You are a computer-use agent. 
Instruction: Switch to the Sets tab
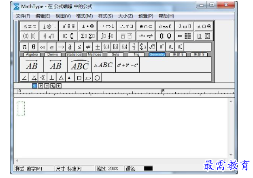pos(115,54)
